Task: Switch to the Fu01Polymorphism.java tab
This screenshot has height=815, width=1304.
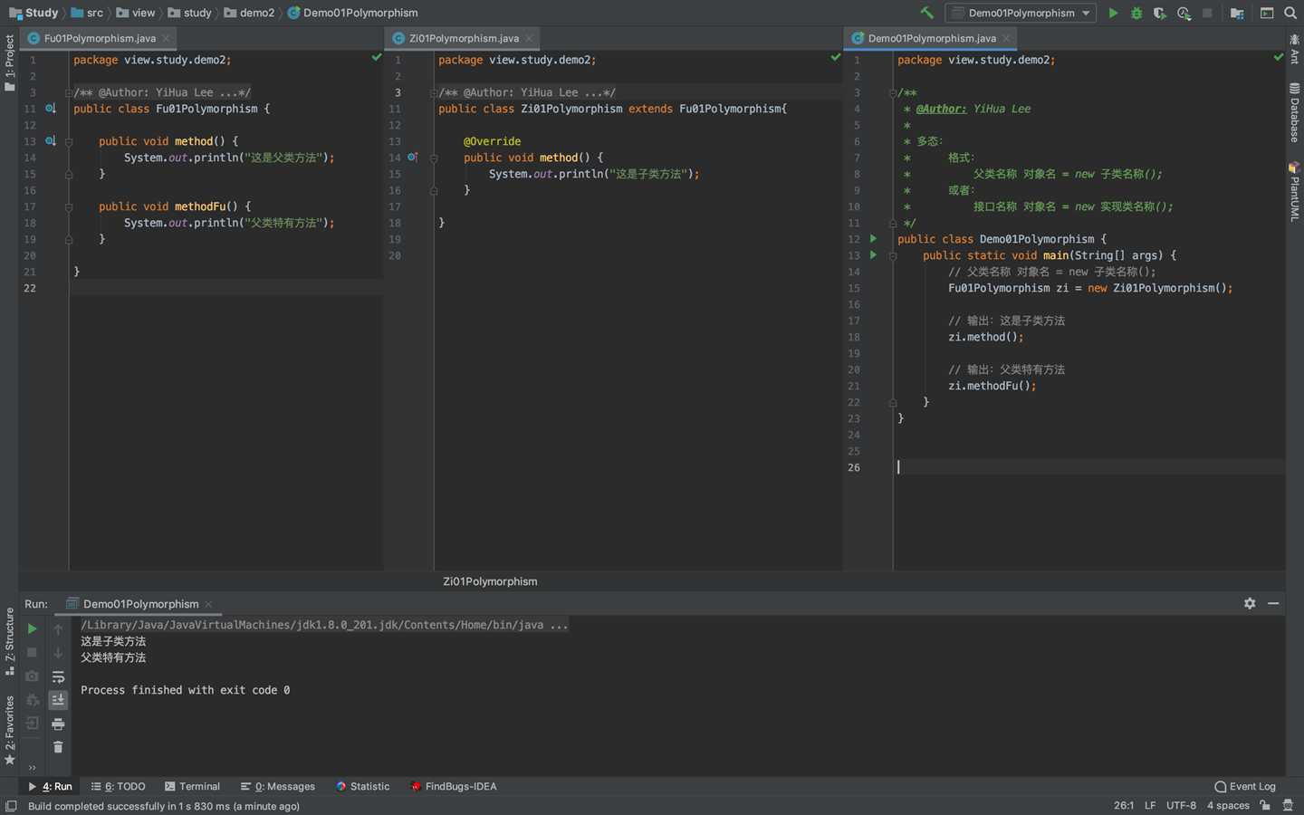Action: [x=100, y=38]
